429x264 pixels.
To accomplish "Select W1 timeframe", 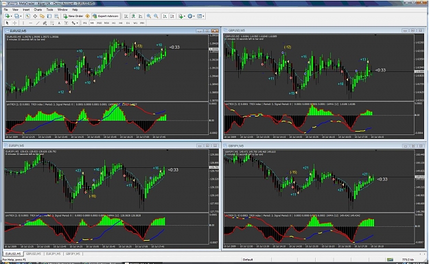I will (135, 23).
